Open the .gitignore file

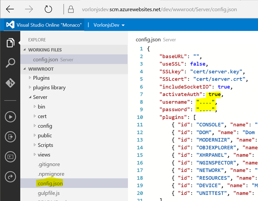(49, 164)
